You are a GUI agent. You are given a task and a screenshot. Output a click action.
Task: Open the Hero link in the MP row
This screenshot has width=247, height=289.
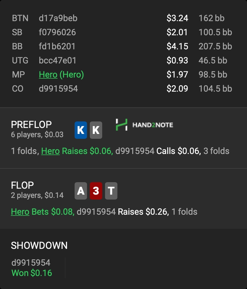click(x=48, y=75)
